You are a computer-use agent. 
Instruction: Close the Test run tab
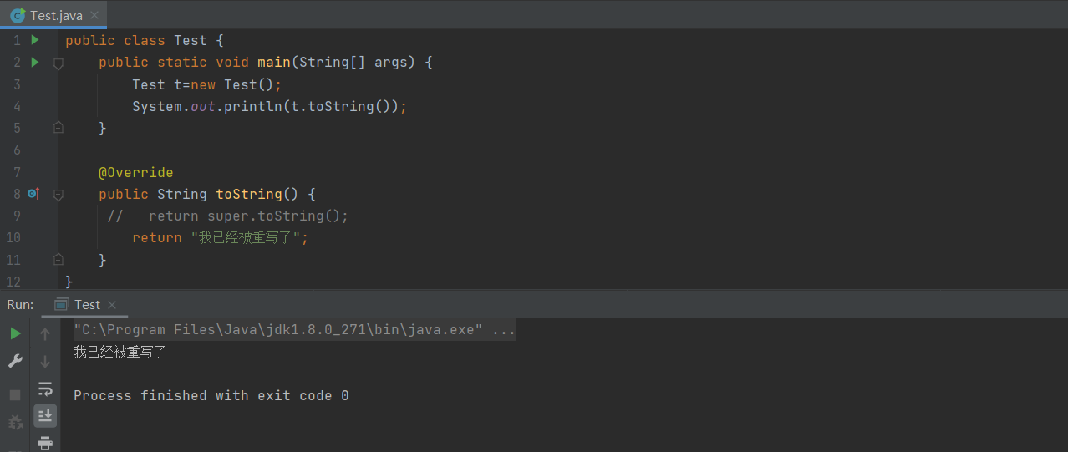pos(112,305)
